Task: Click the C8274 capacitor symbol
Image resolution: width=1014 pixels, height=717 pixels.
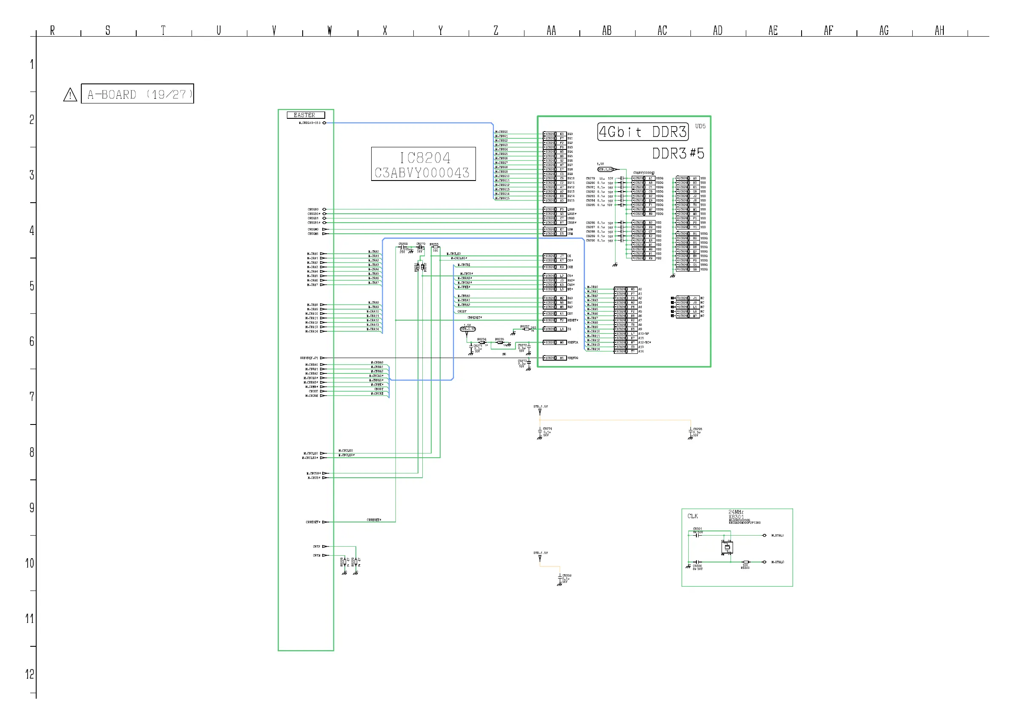Action: click(540, 430)
